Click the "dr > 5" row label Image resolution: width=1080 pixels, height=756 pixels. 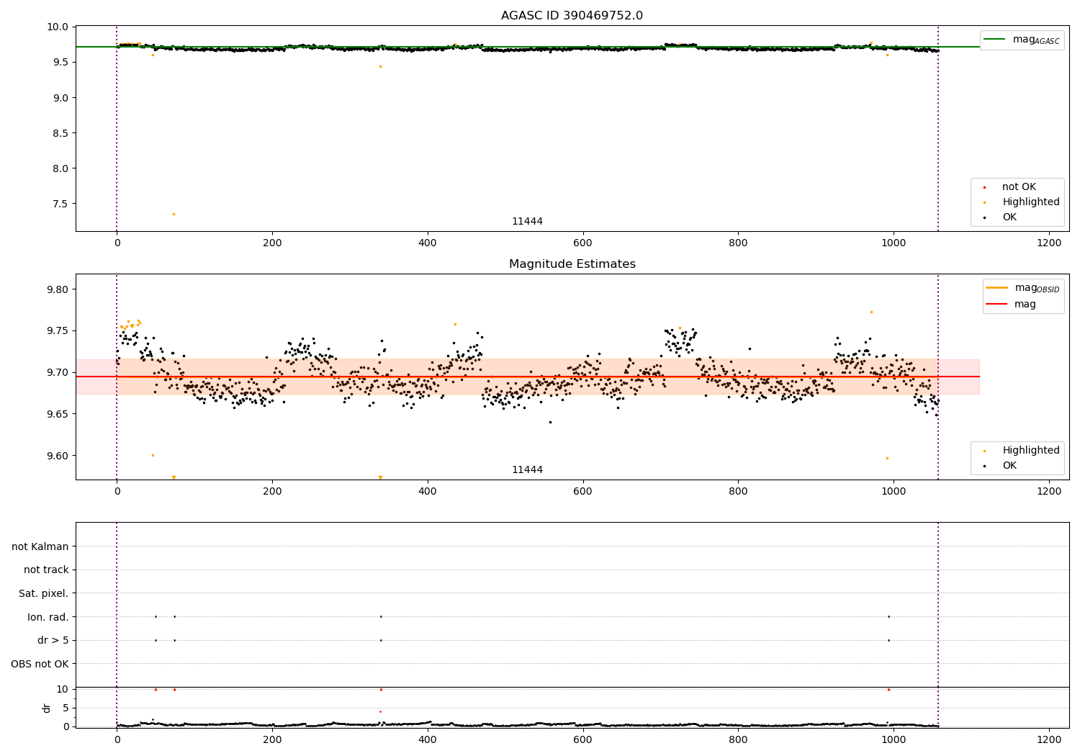[x=53, y=641]
